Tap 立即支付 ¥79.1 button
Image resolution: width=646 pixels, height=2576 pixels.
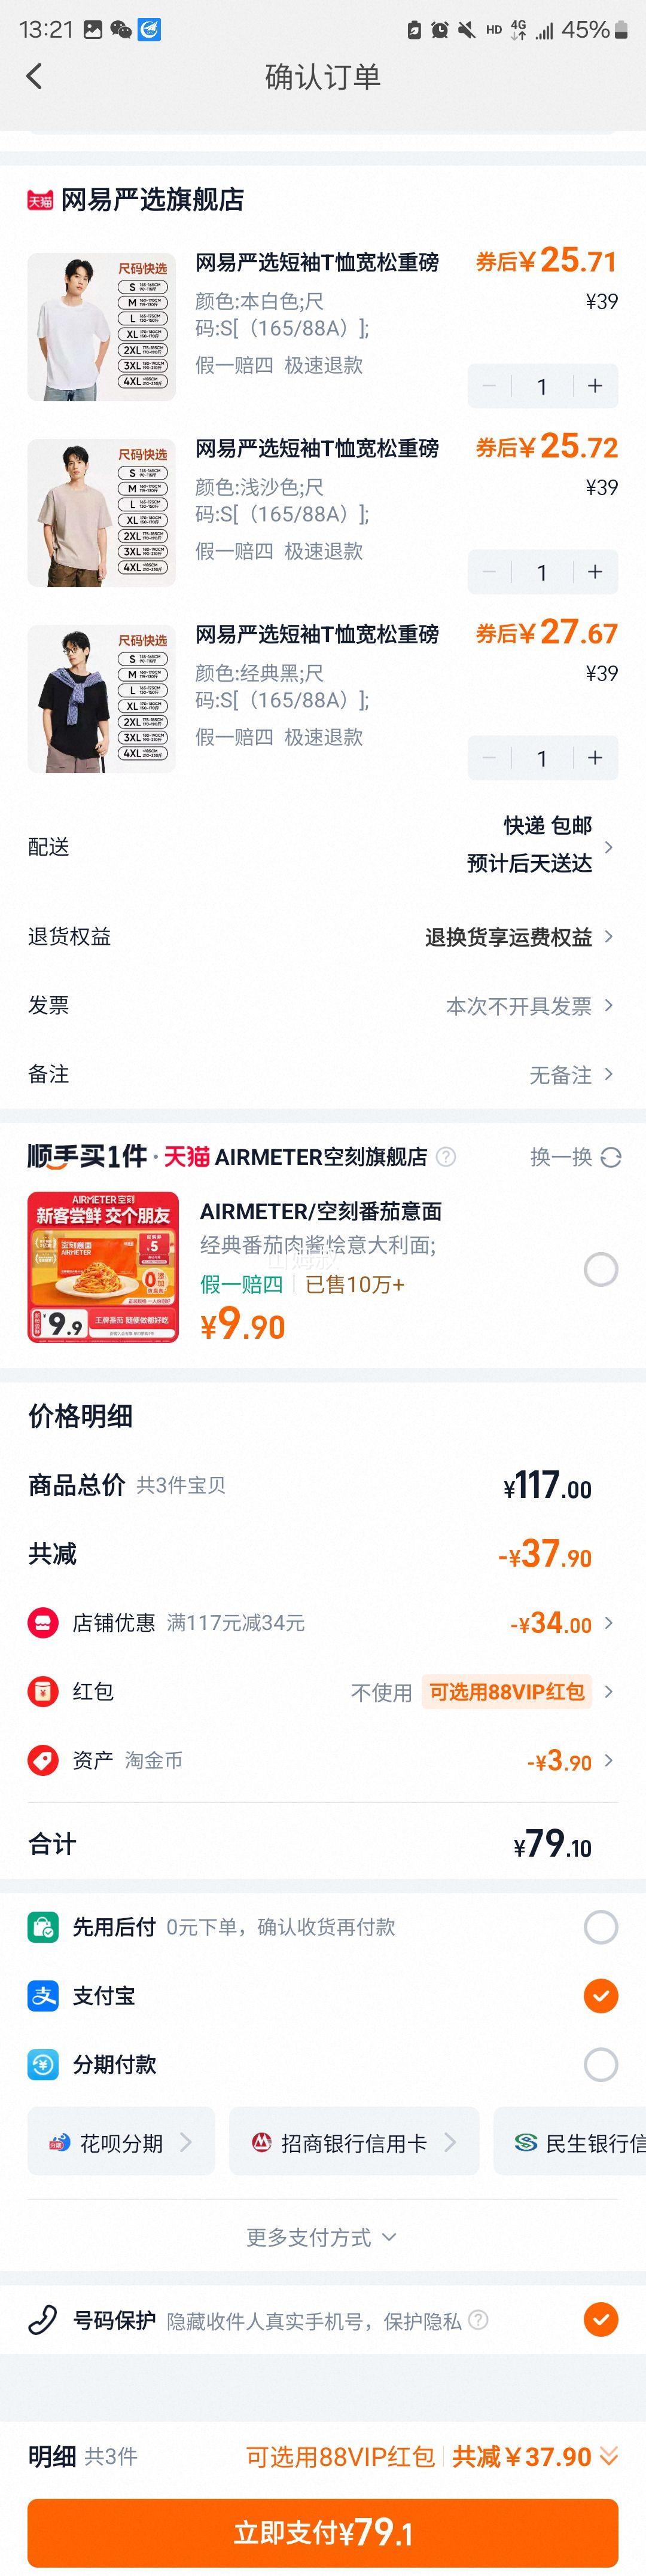tap(323, 2532)
